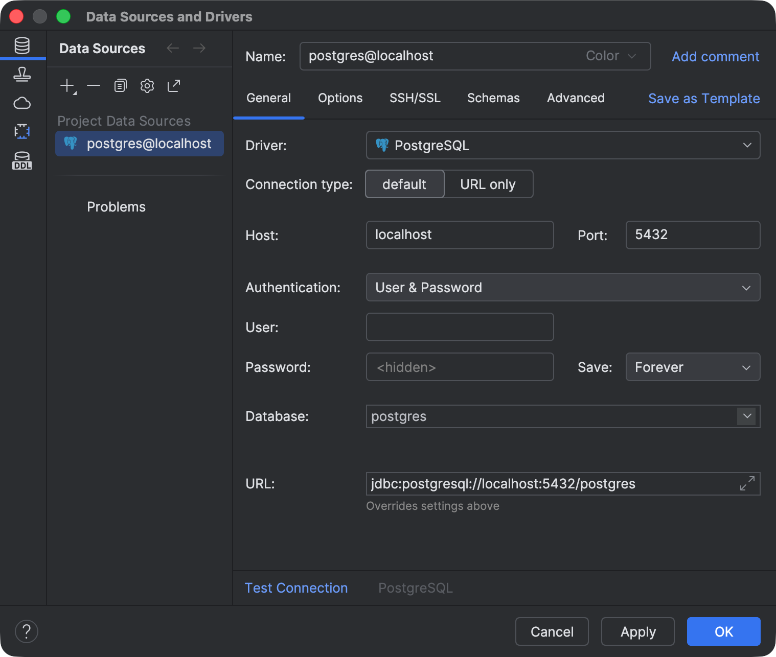Click the PostgreSQL elephant icon in Driver field

[382, 145]
